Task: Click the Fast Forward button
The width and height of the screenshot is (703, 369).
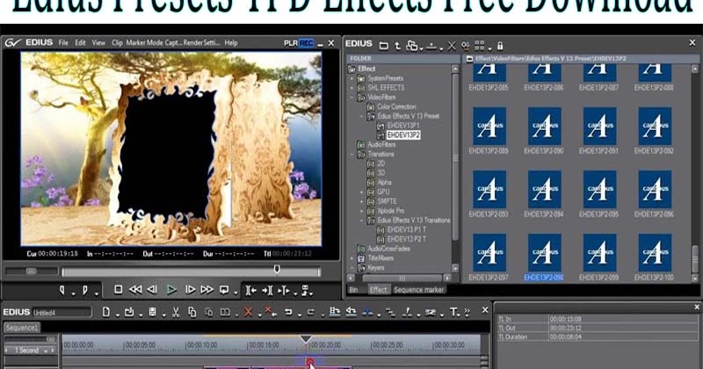Action: coord(207,290)
